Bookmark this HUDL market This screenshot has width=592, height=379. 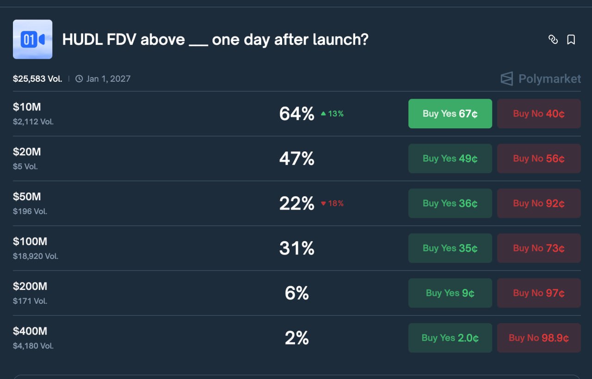point(571,40)
